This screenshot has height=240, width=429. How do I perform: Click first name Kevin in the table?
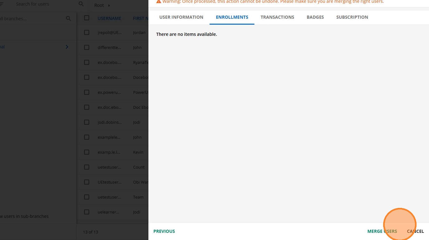[138, 152]
